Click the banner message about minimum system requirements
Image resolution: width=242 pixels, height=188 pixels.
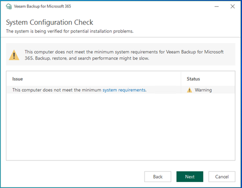[124, 55]
